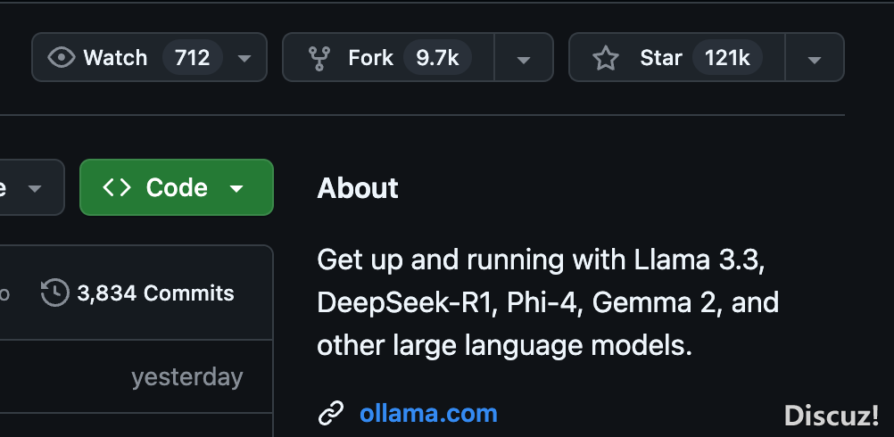Expand the Fork options dropdown arrow
The width and height of the screenshot is (894, 437).
tap(524, 59)
